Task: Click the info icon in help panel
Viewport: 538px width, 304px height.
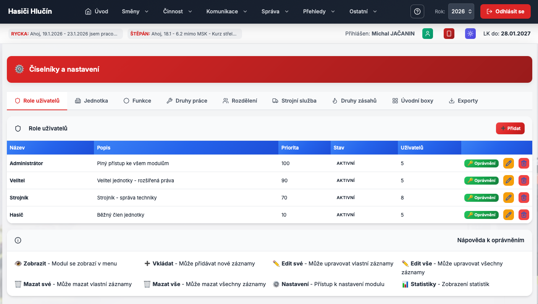Action: pos(18,240)
